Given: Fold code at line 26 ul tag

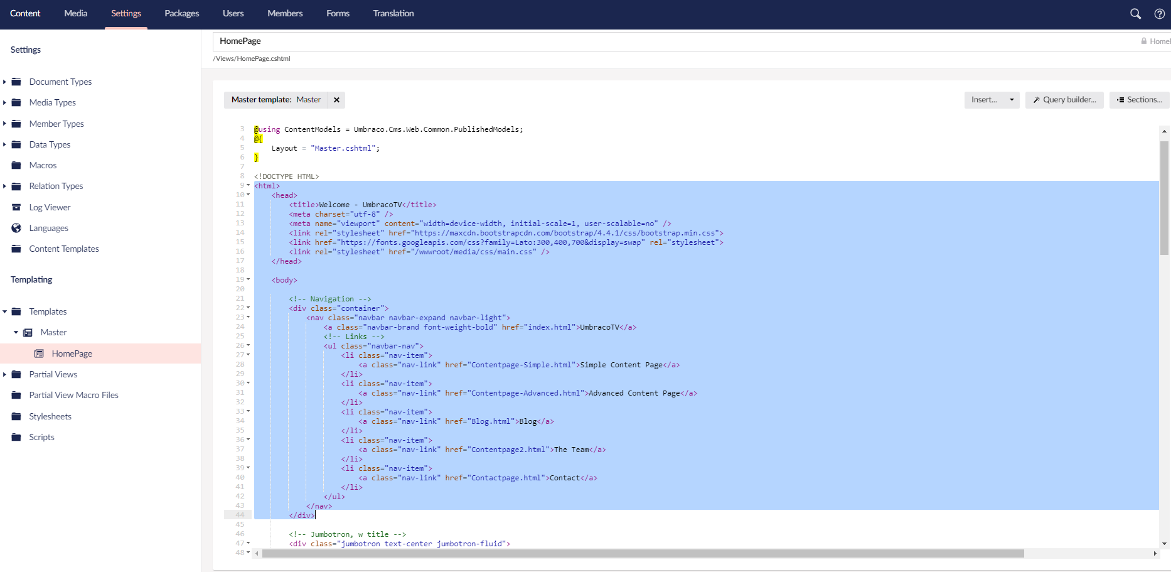Looking at the screenshot, I should coord(249,345).
